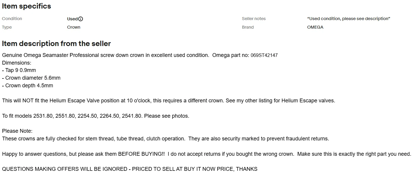Click the "Tap 9 0.9mm" line
Image resolution: width=417 pixels, height=182 pixels.
click(x=19, y=70)
